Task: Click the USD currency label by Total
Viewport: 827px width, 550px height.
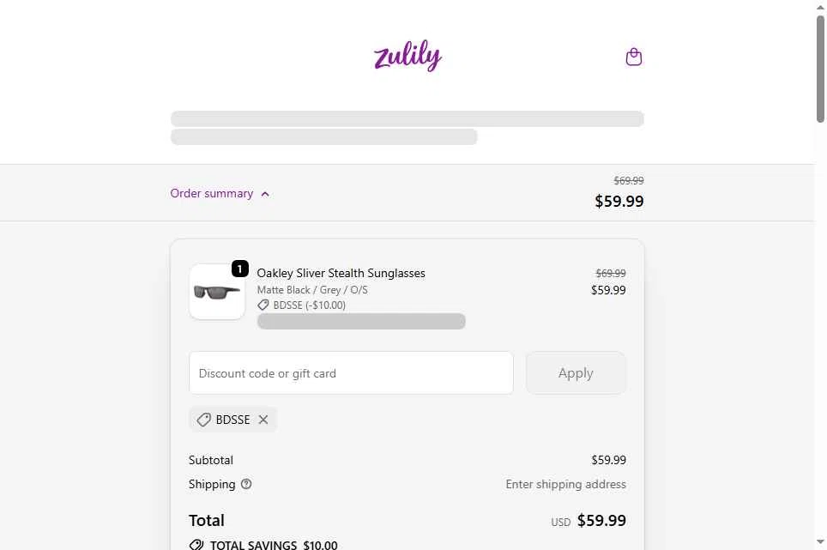Action: pyautogui.click(x=561, y=522)
